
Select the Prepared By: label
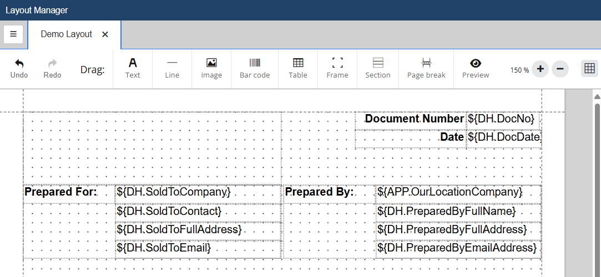[x=319, y=192]
